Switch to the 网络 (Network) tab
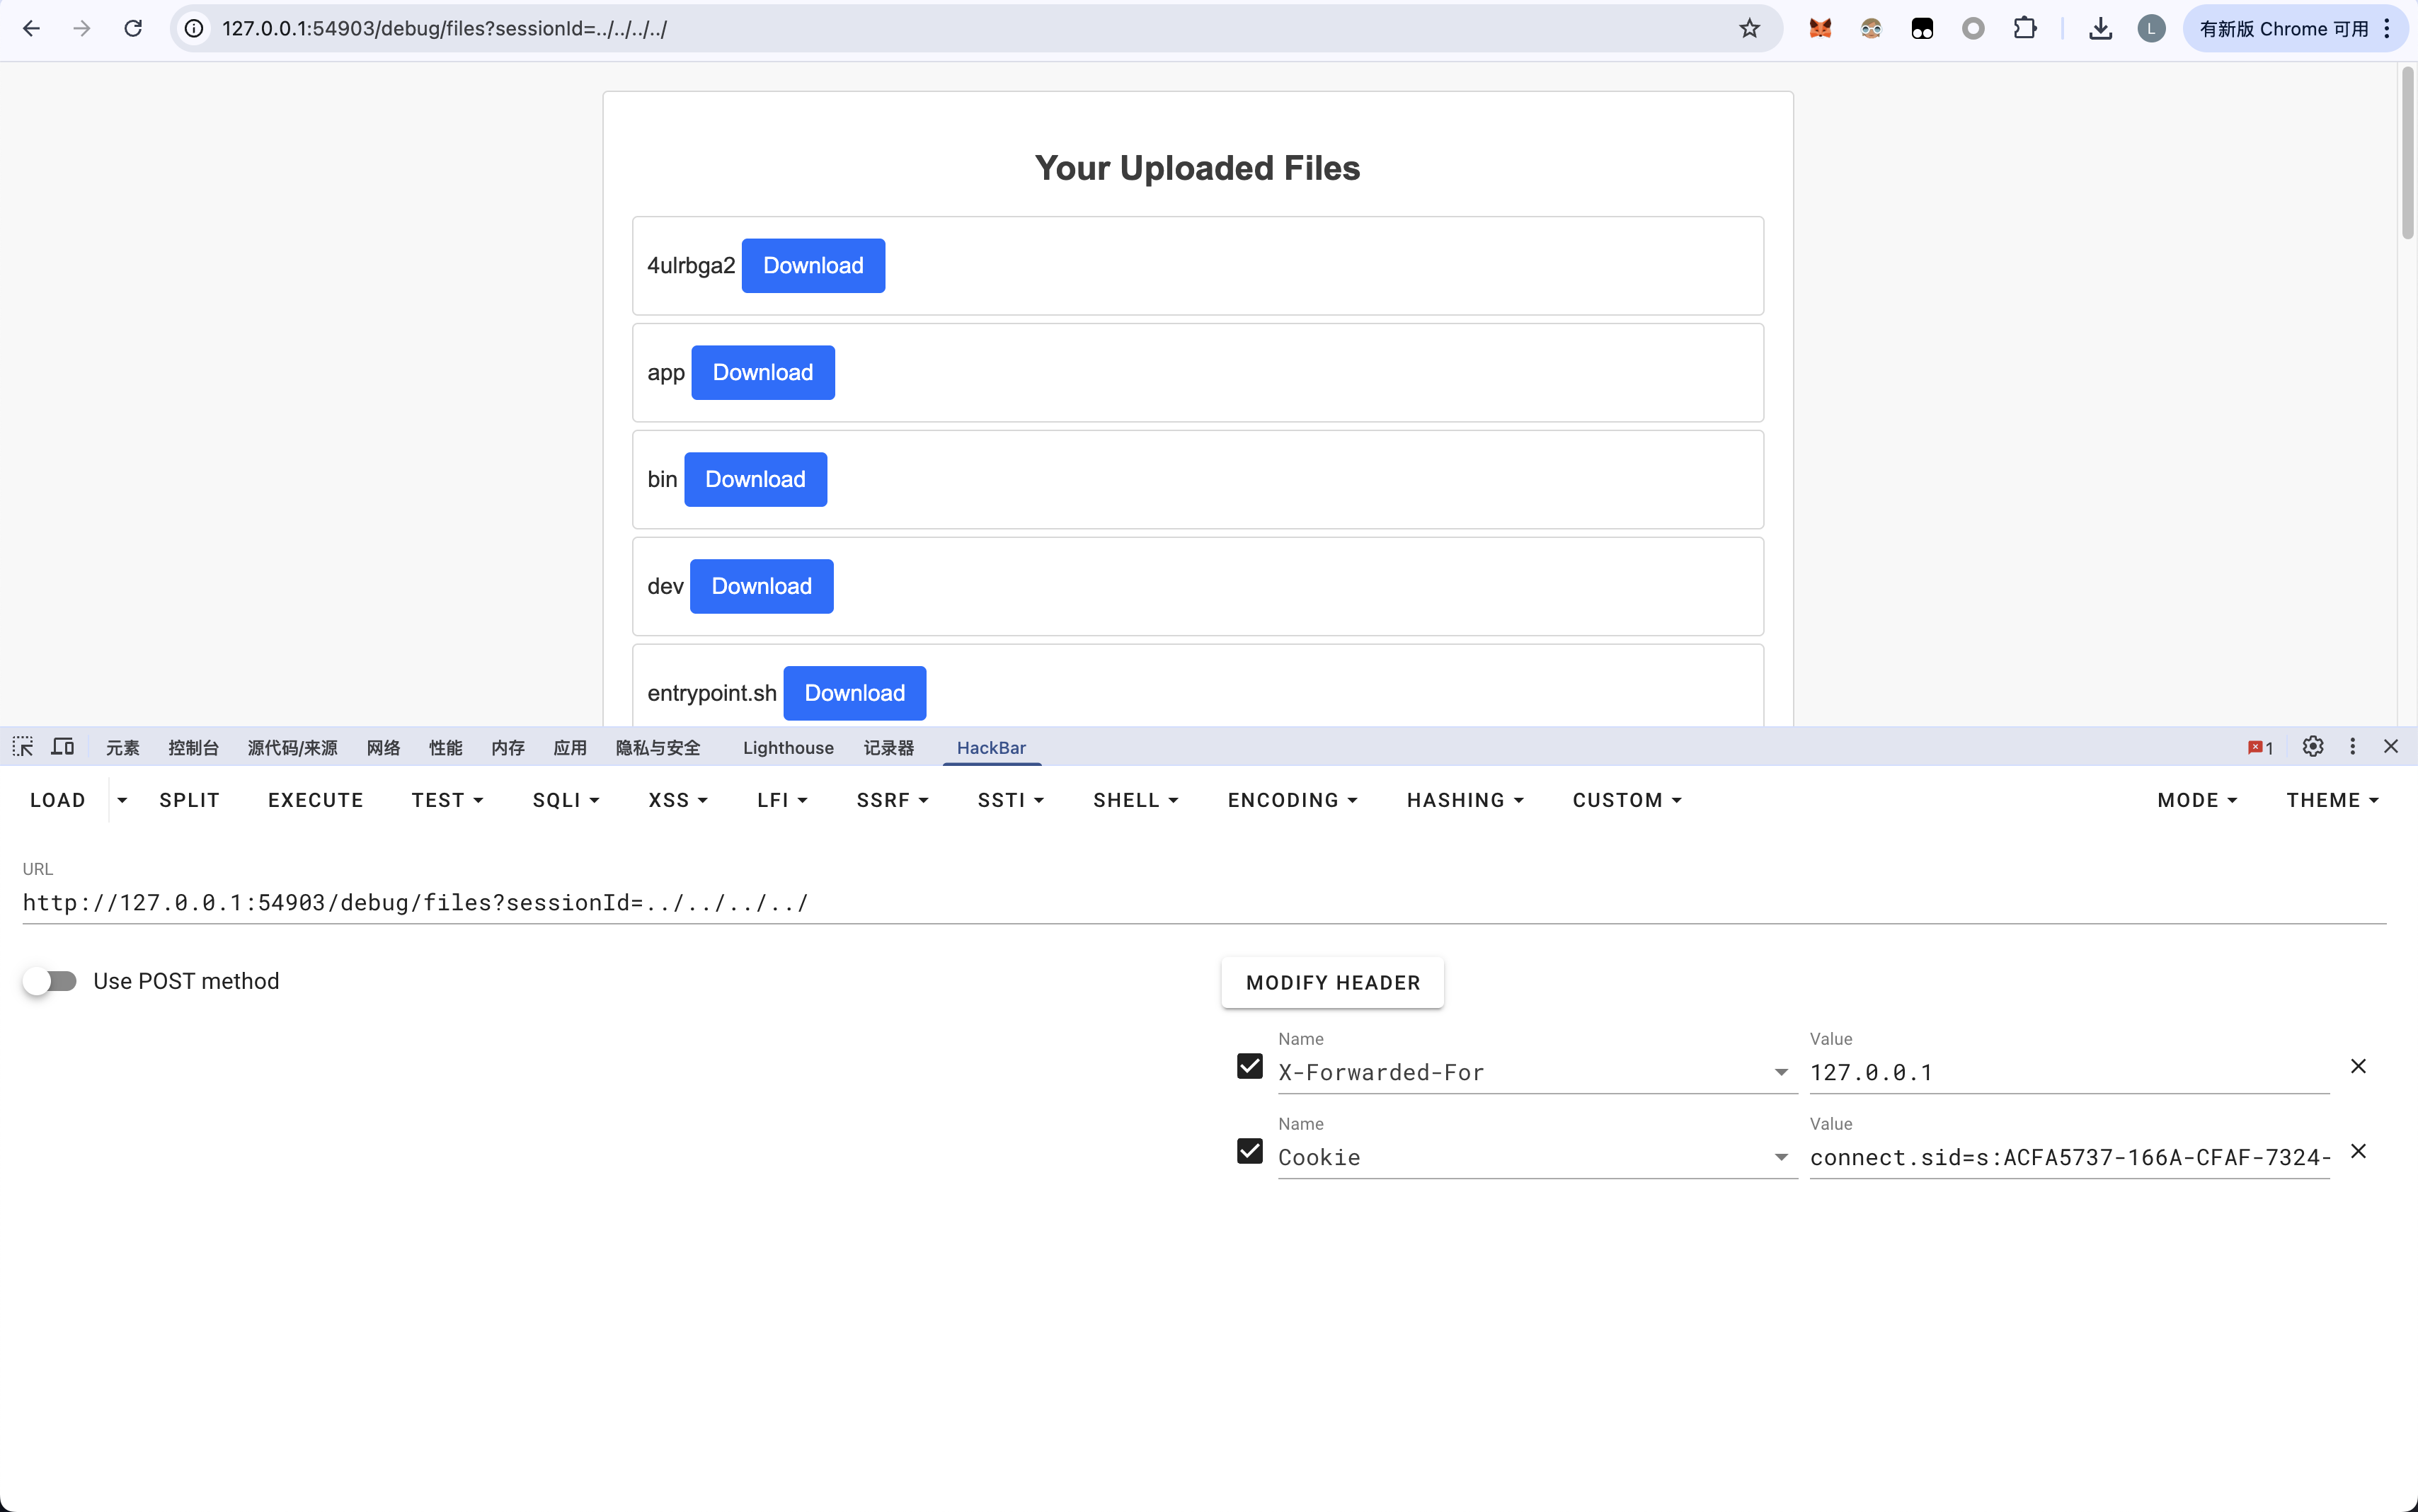The width and height of the screenshot is (2418, 1512). coord(383,748)
